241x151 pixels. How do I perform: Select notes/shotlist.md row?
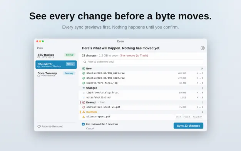tap(142, 97)
